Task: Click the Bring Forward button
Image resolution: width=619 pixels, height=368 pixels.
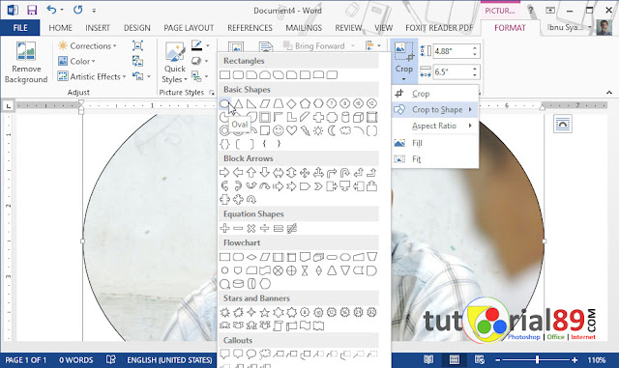Action: pos(314,45)
